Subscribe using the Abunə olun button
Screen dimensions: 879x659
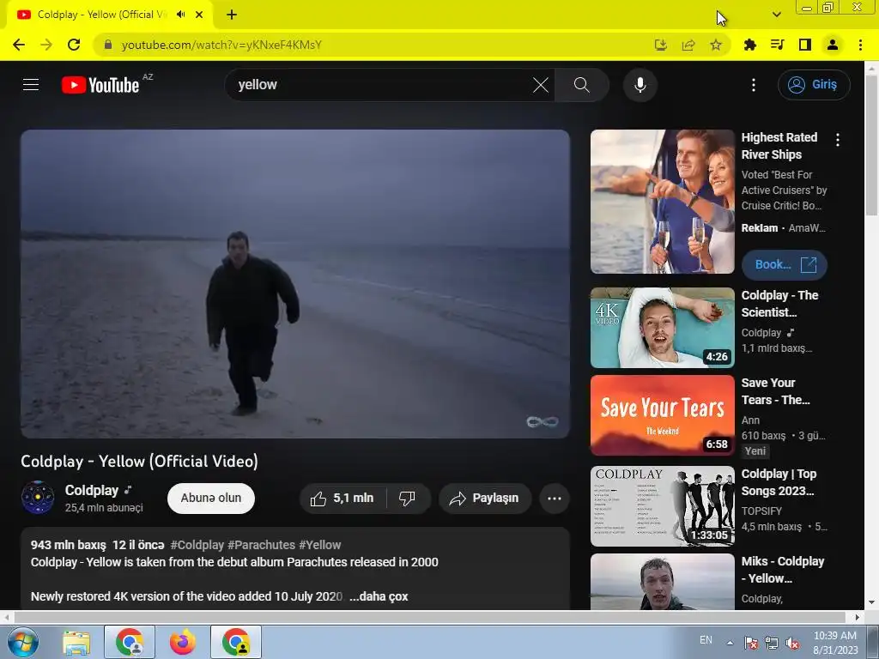(x=211, y=499)
